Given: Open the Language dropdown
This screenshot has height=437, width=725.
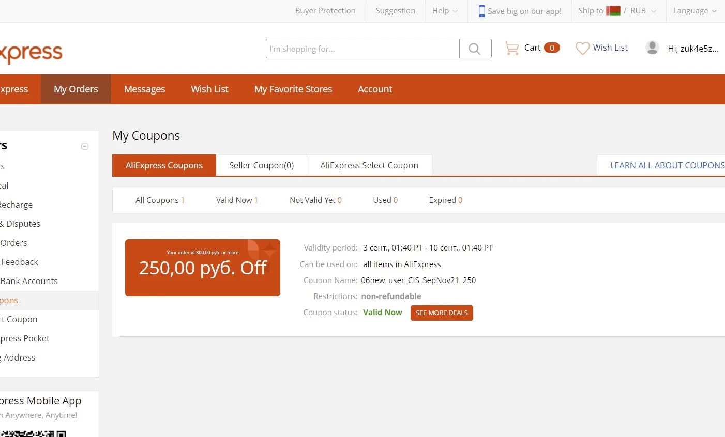Looking at the screenshot, I should pos(694,11).
